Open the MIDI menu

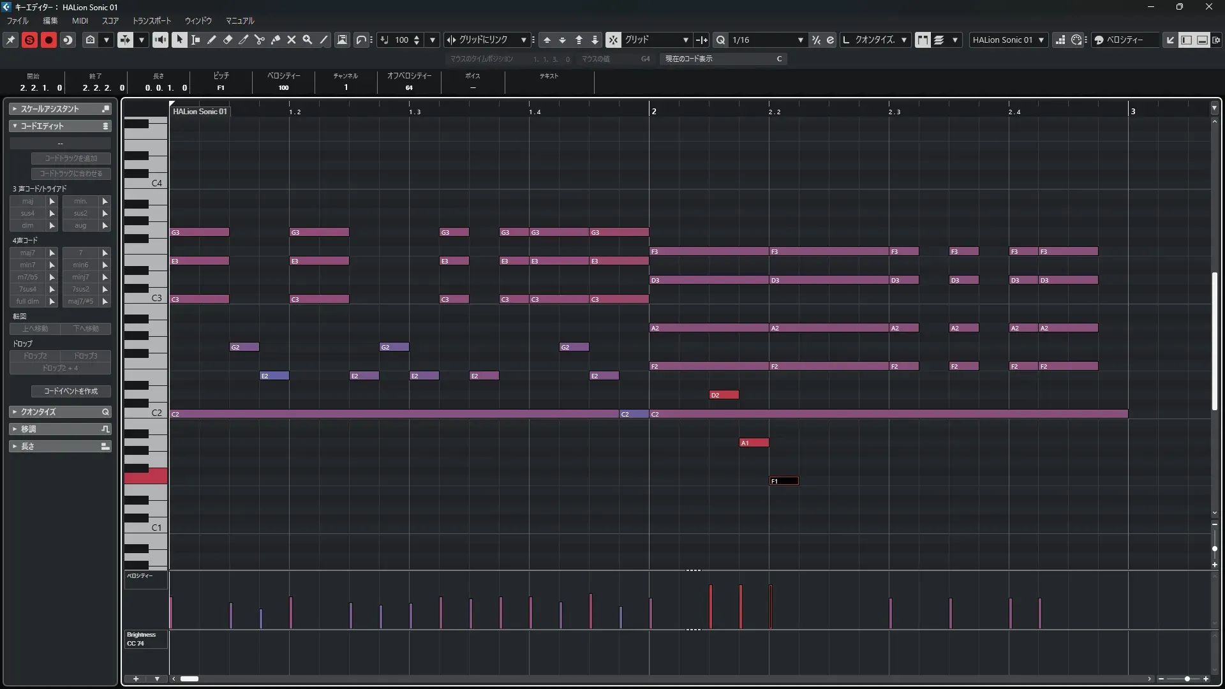(x=80, y=20)
